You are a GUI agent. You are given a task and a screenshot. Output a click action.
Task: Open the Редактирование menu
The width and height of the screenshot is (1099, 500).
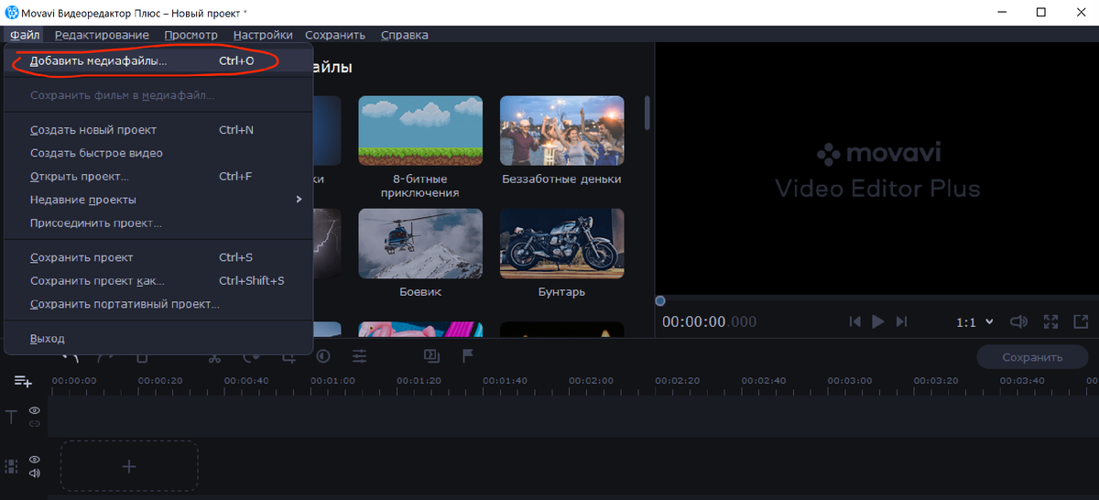click(102, 35)
